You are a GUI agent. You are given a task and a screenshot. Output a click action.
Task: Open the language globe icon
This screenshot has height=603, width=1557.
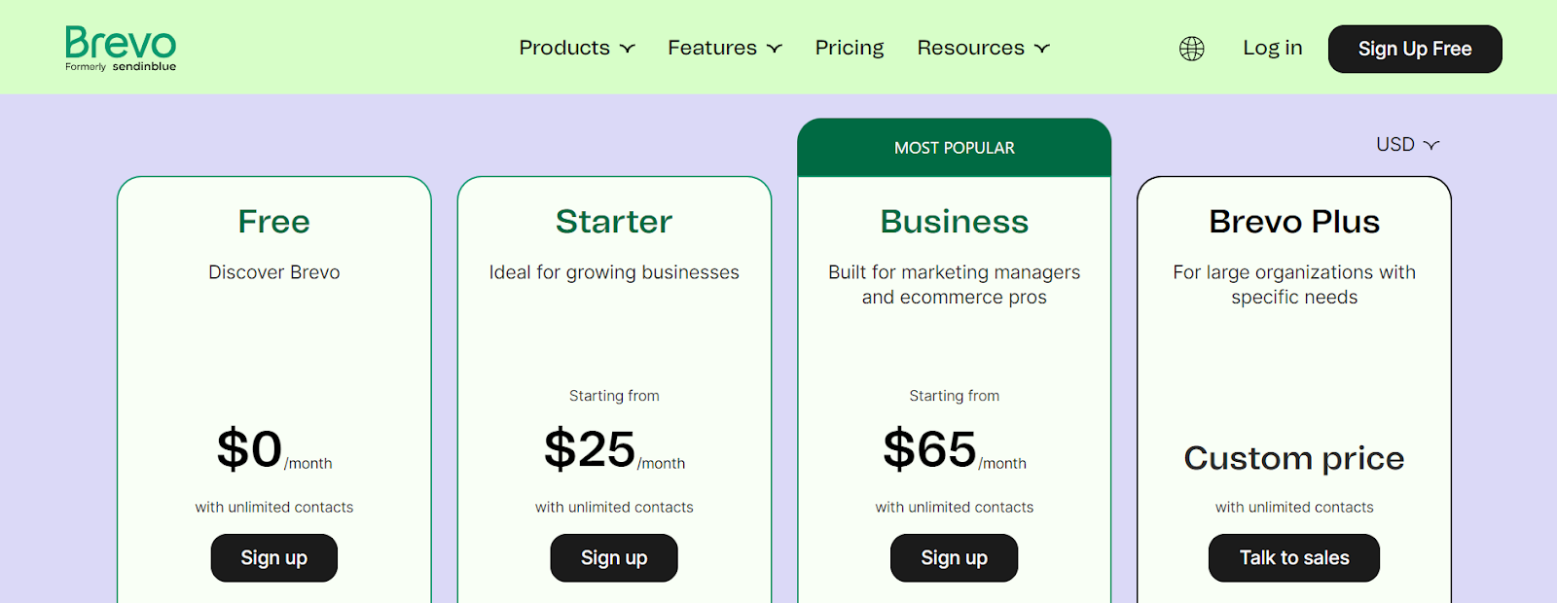pos(1191,49)
